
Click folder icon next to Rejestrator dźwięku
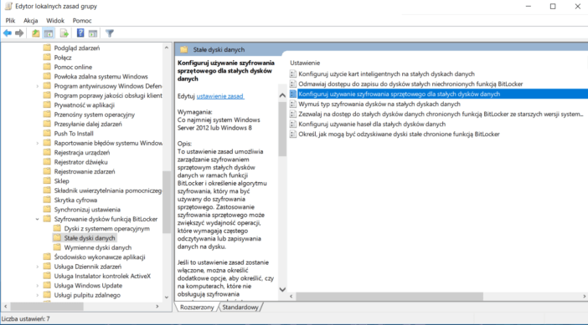tap(47, 162)
